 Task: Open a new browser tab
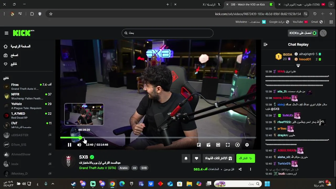[167, 4]
